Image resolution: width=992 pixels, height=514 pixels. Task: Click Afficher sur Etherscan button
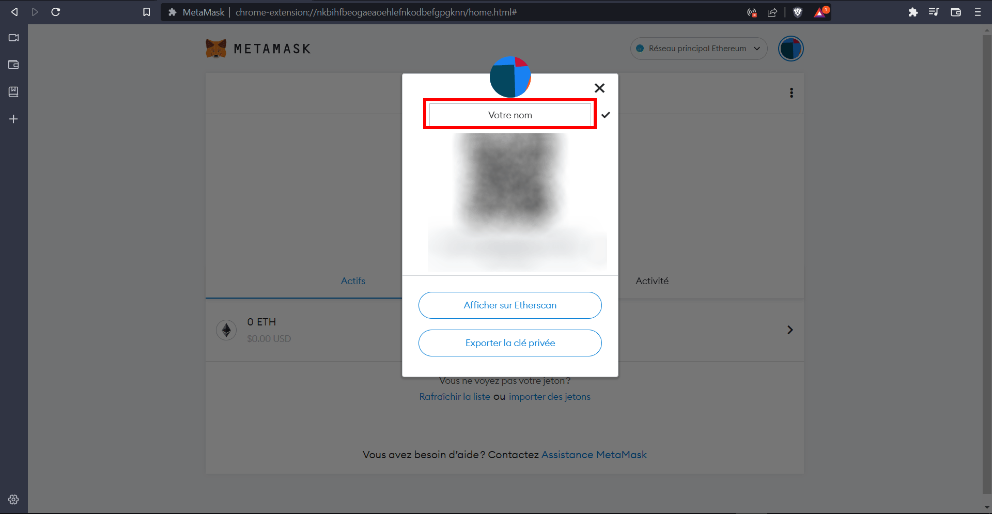(510, 305)
